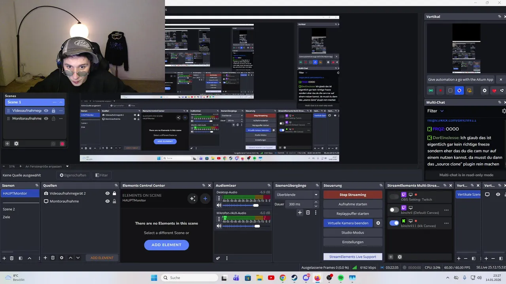
Task: Add a new source in Quellen panel
Action: 45,258
